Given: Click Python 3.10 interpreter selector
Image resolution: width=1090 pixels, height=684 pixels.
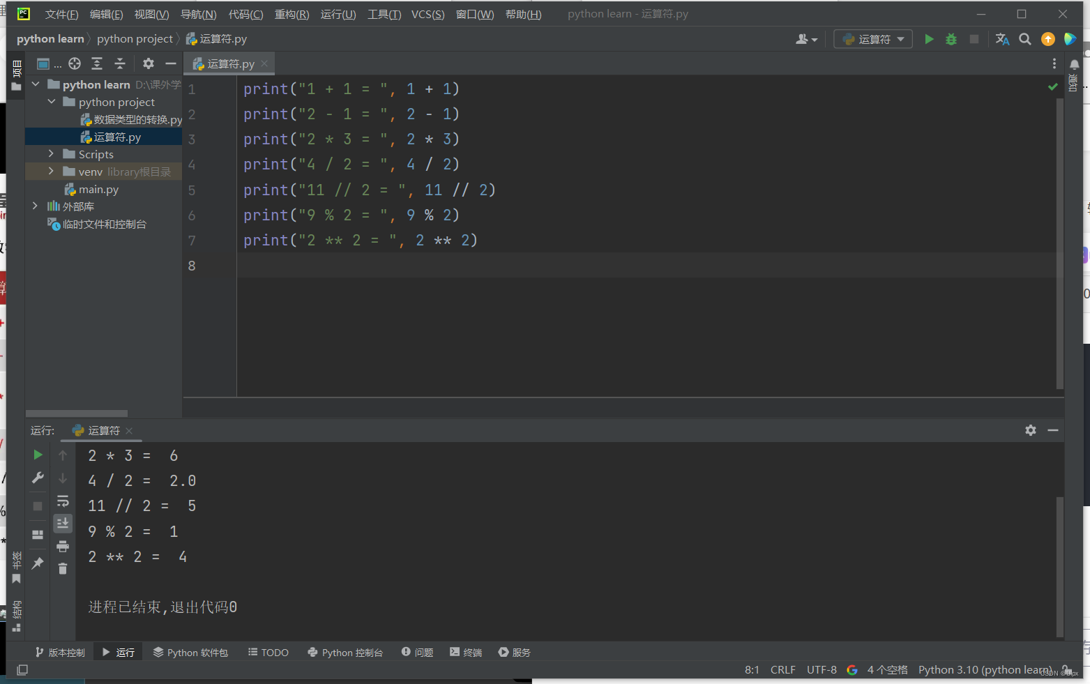Looking at the screenshot, I should coord(985,669).
